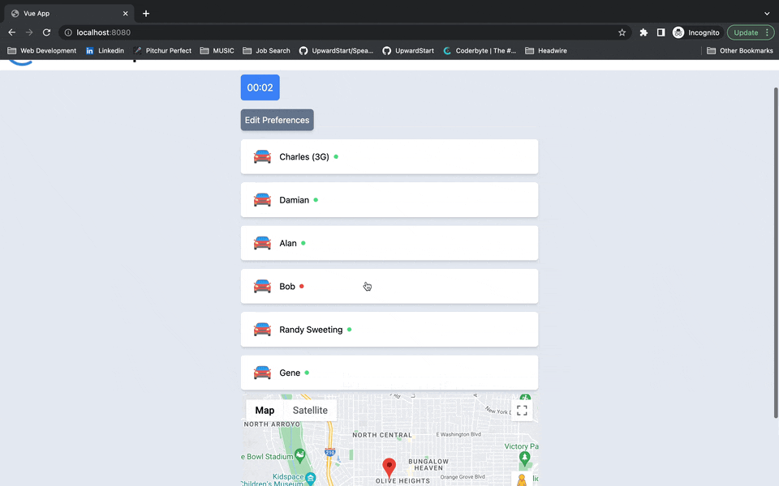Click the Street View pegman icon
The height and width of the screenshot is (486, 779).
pos(521,480)
